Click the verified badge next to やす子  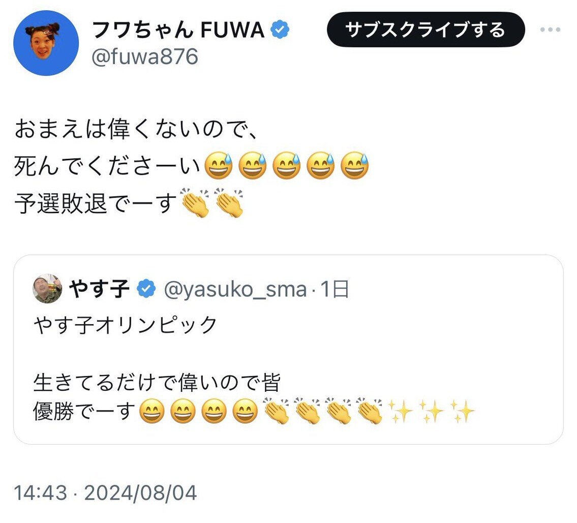146,289
